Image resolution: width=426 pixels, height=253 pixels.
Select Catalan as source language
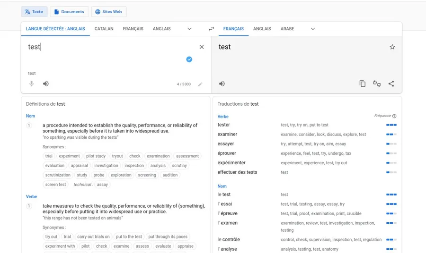(104, 29)
